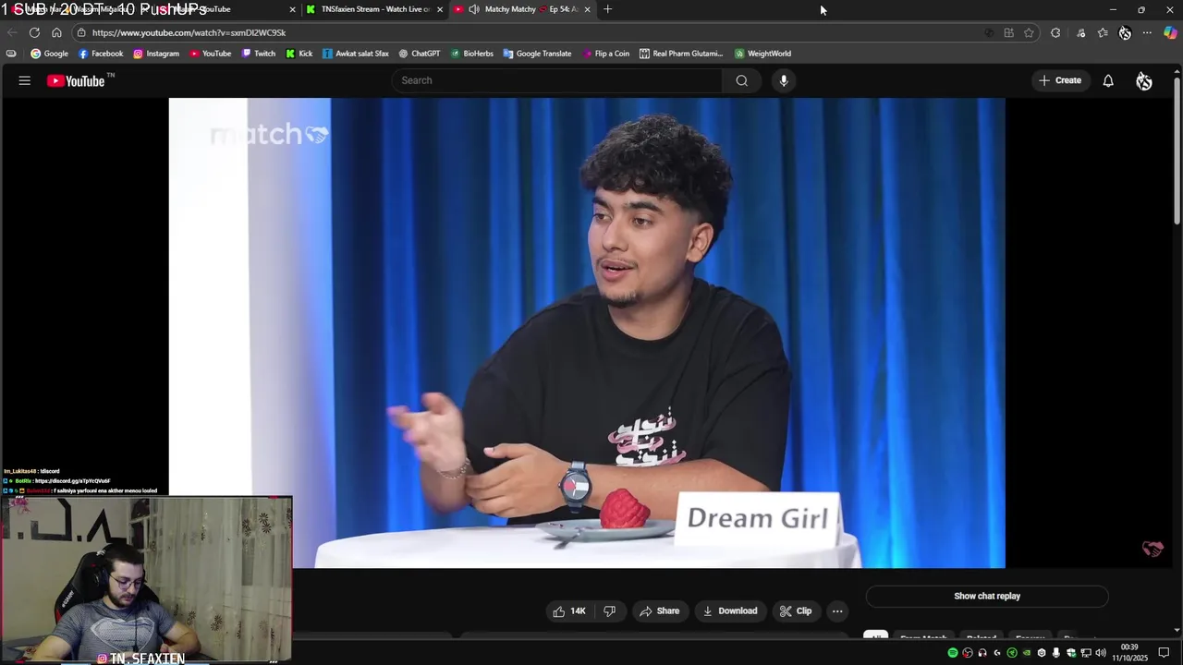Open Google bookmark
This screenshot has height=665, width=1183.
click(x=50, y=54)
